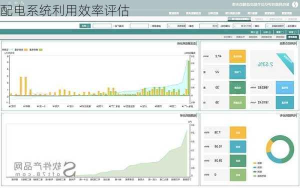Click the round white logo in the header corner

tap(295, 5)
